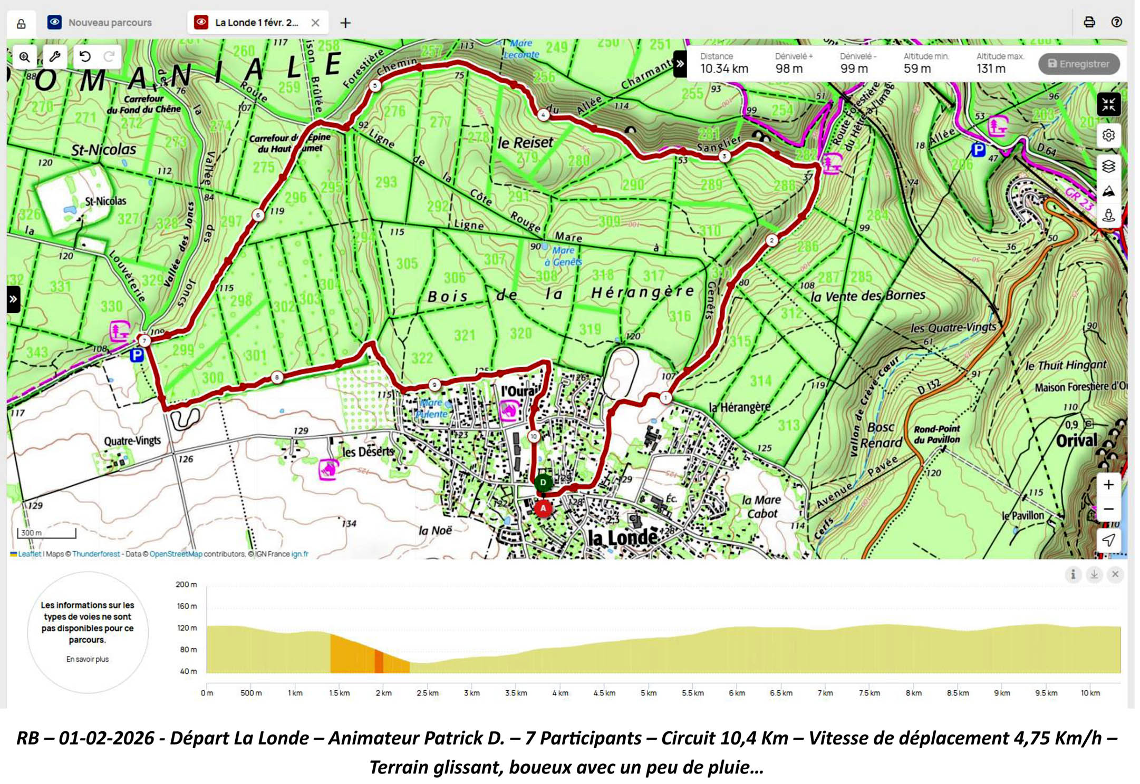1140x784 pixels.
Task: Click the Enregistrer button
Action: (1079, 64)
